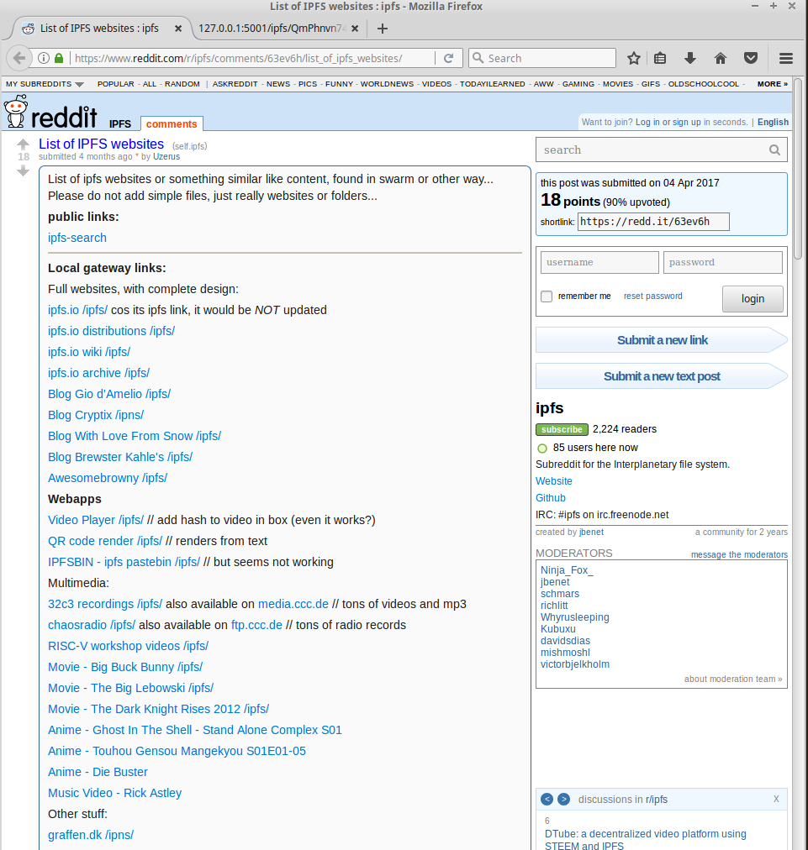Viewport: 808px width, 850px height.
Task: Open the Log in or sign up link
Action: 668,122
